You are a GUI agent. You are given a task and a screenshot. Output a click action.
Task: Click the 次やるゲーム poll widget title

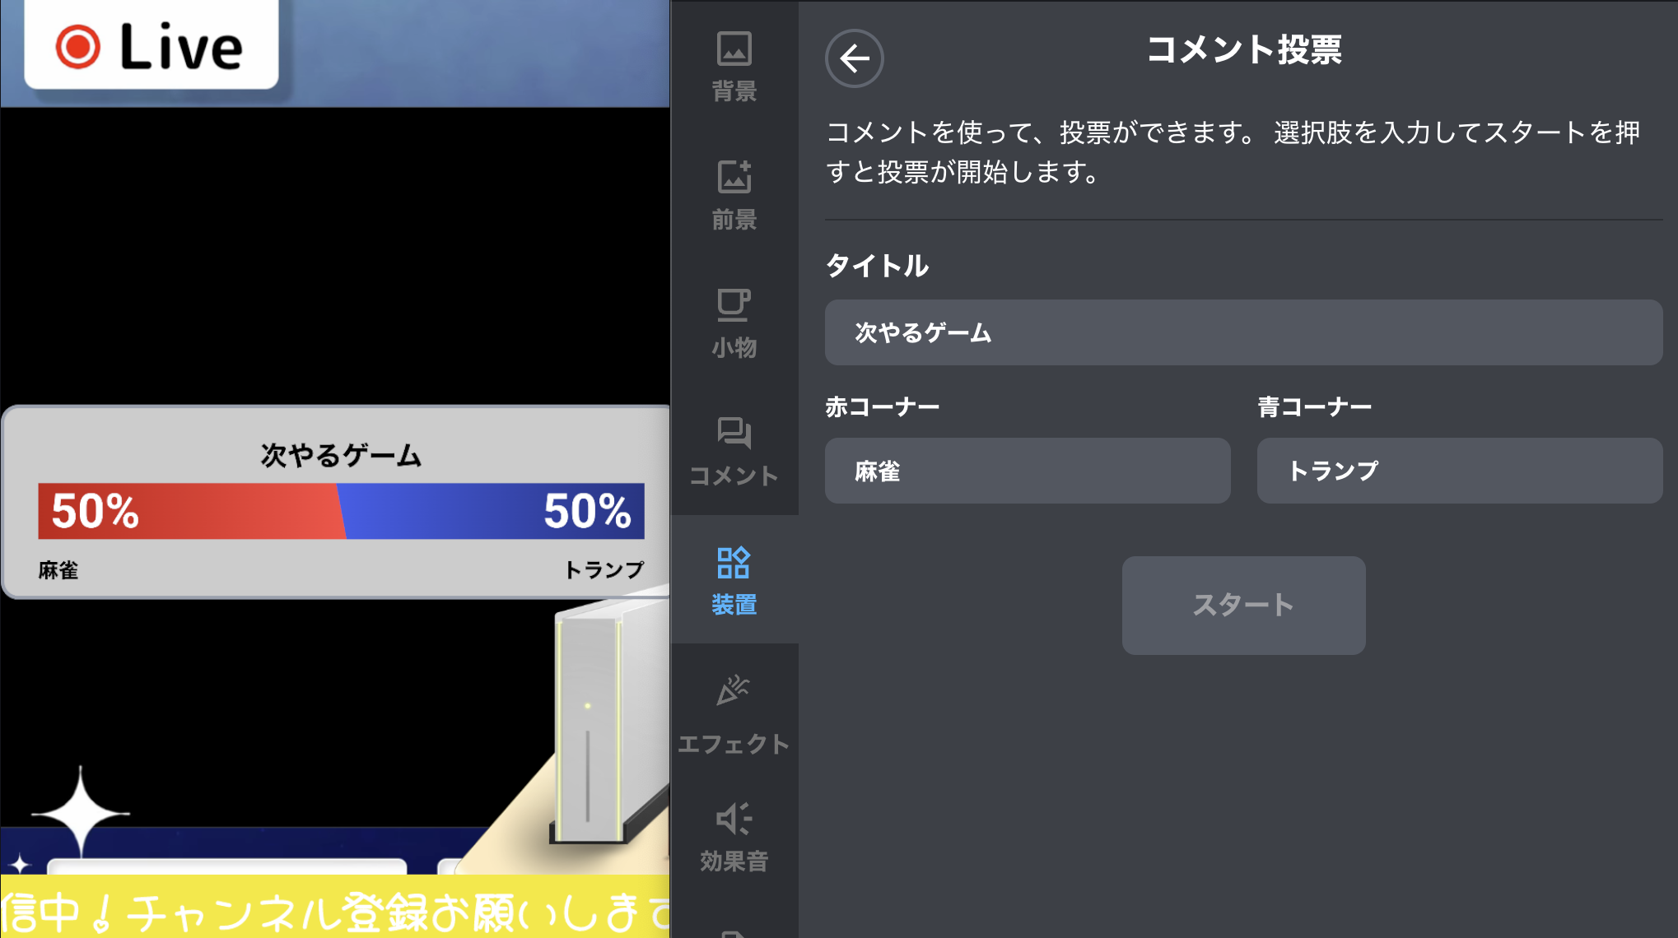(x=341, y=455)
